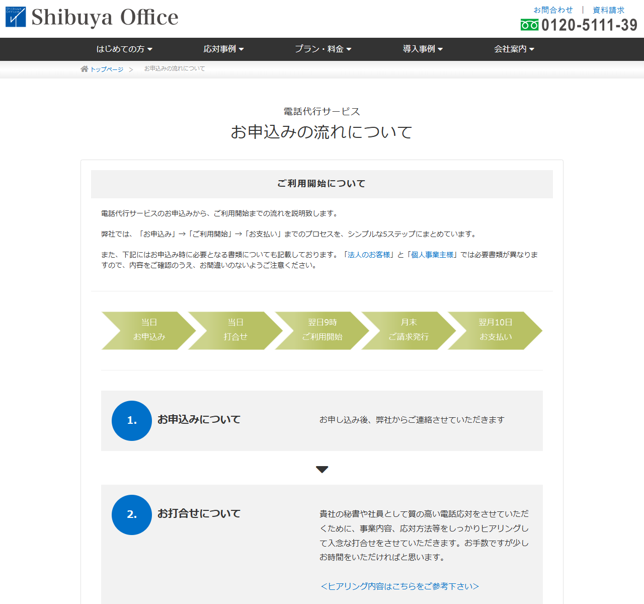This screenshot has height=604, width=644.
Task: Click the Shibuya Office title text
Action: (x=105, y=17)
